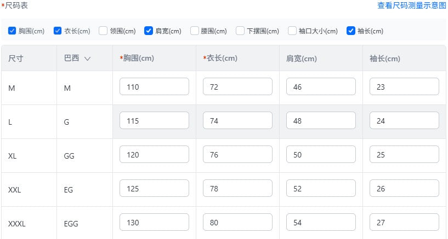Uncheck the 肩宽(cm) checkbox
Screen dimensions: 448x239
click(149, 31)
